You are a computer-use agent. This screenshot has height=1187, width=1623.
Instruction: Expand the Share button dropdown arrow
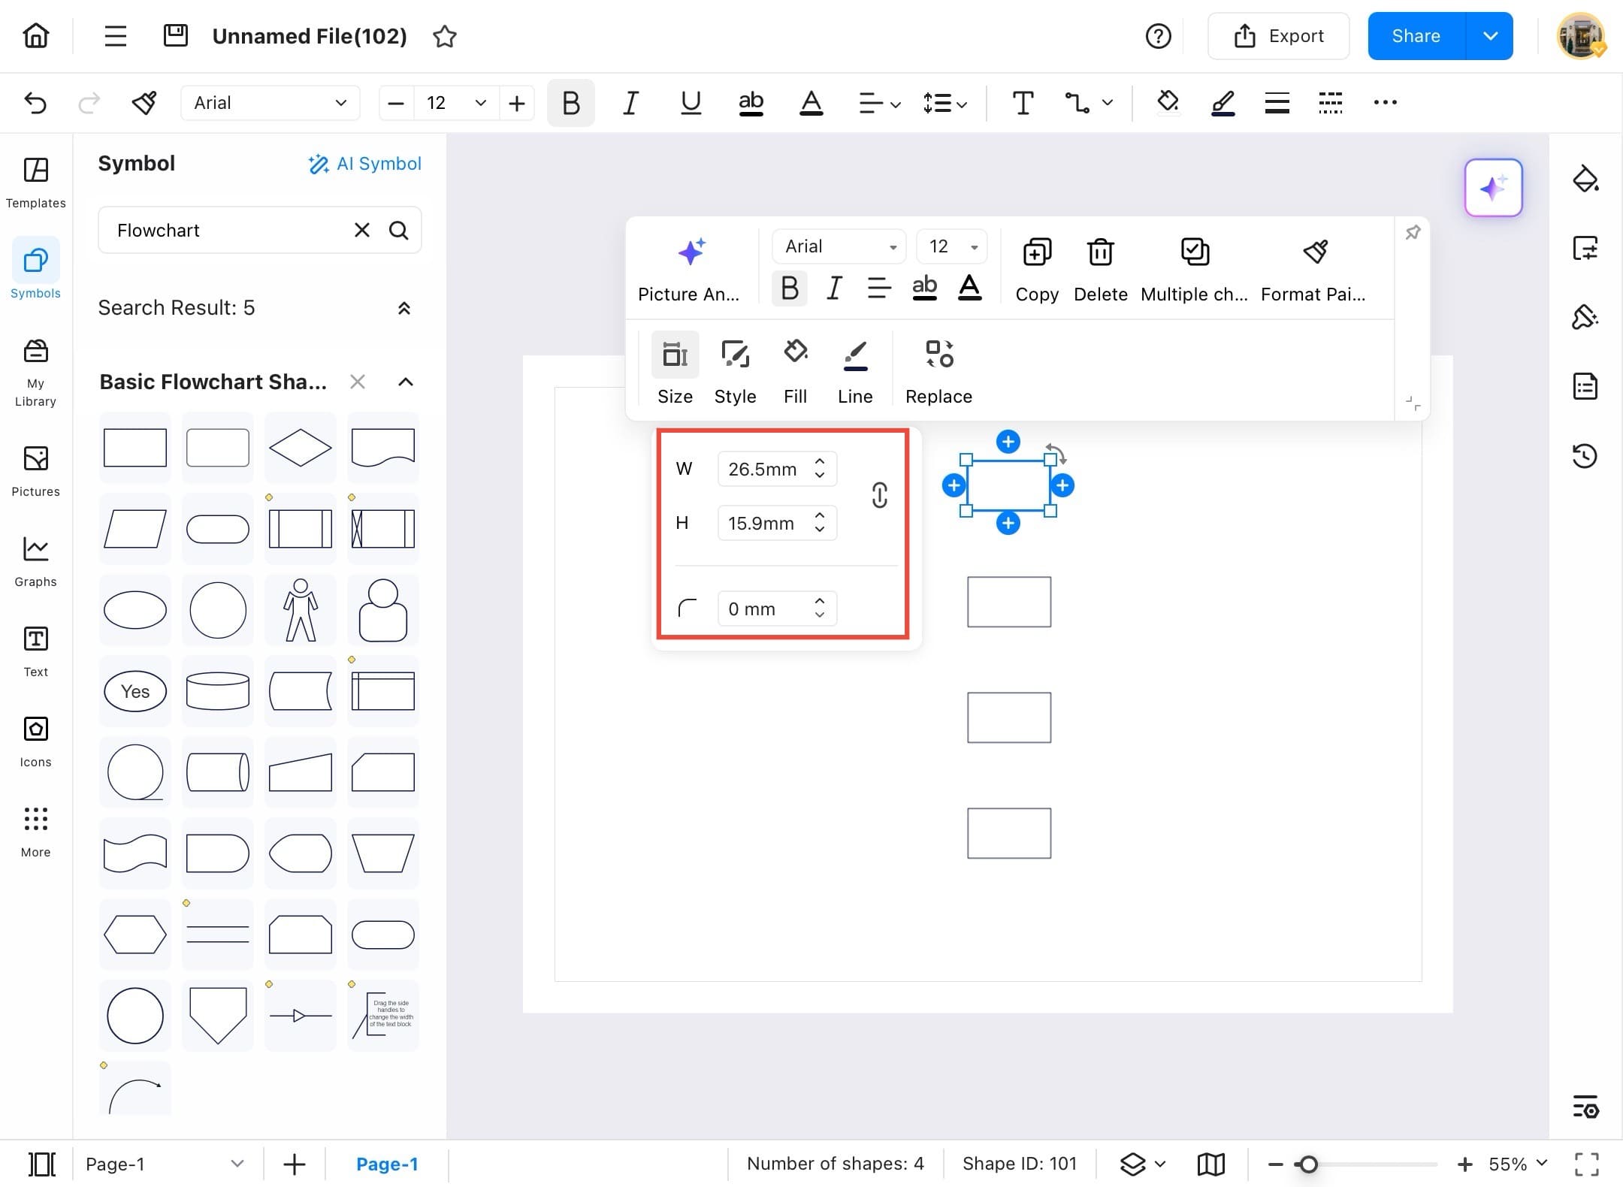[x=1490, y=36]
